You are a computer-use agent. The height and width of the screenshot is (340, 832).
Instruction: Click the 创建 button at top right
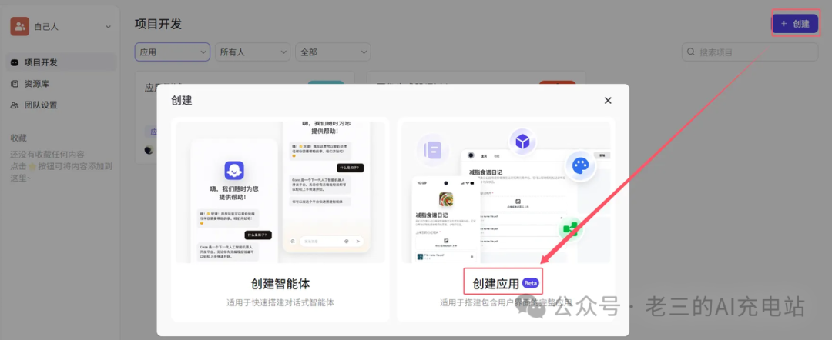pos(794,24)
